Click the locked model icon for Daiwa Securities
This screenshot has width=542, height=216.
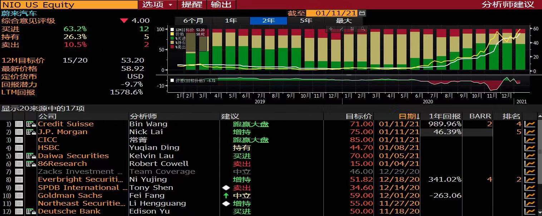point(31,156)
